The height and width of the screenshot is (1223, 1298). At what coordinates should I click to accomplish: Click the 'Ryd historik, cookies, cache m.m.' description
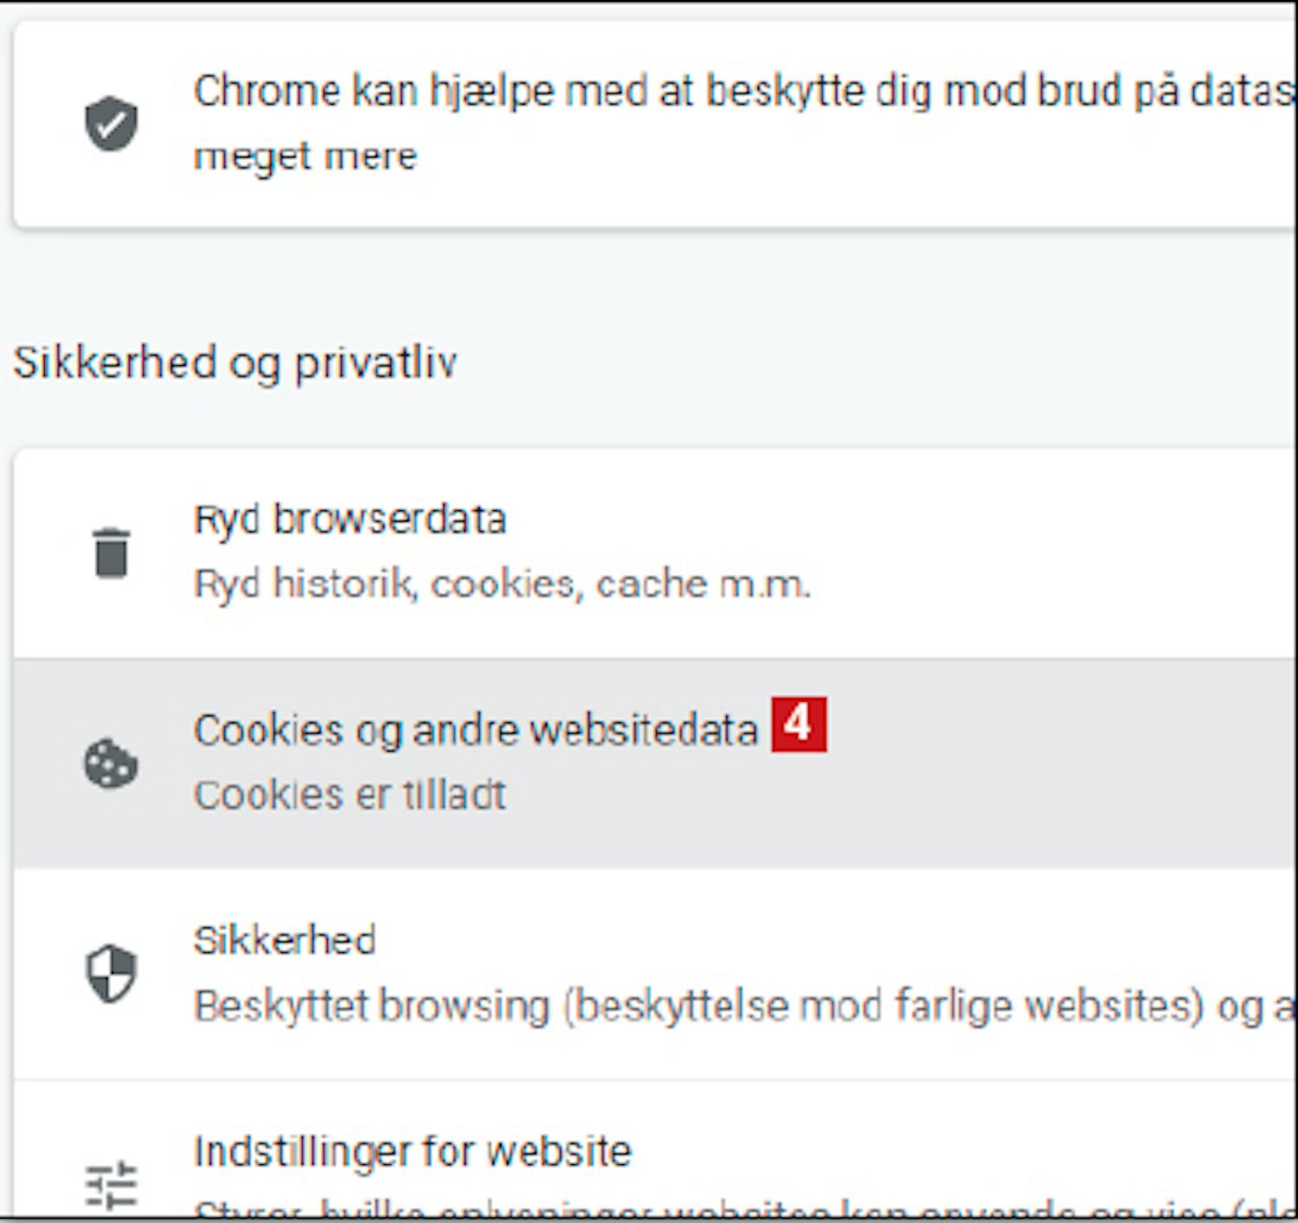tap(502, 585)
